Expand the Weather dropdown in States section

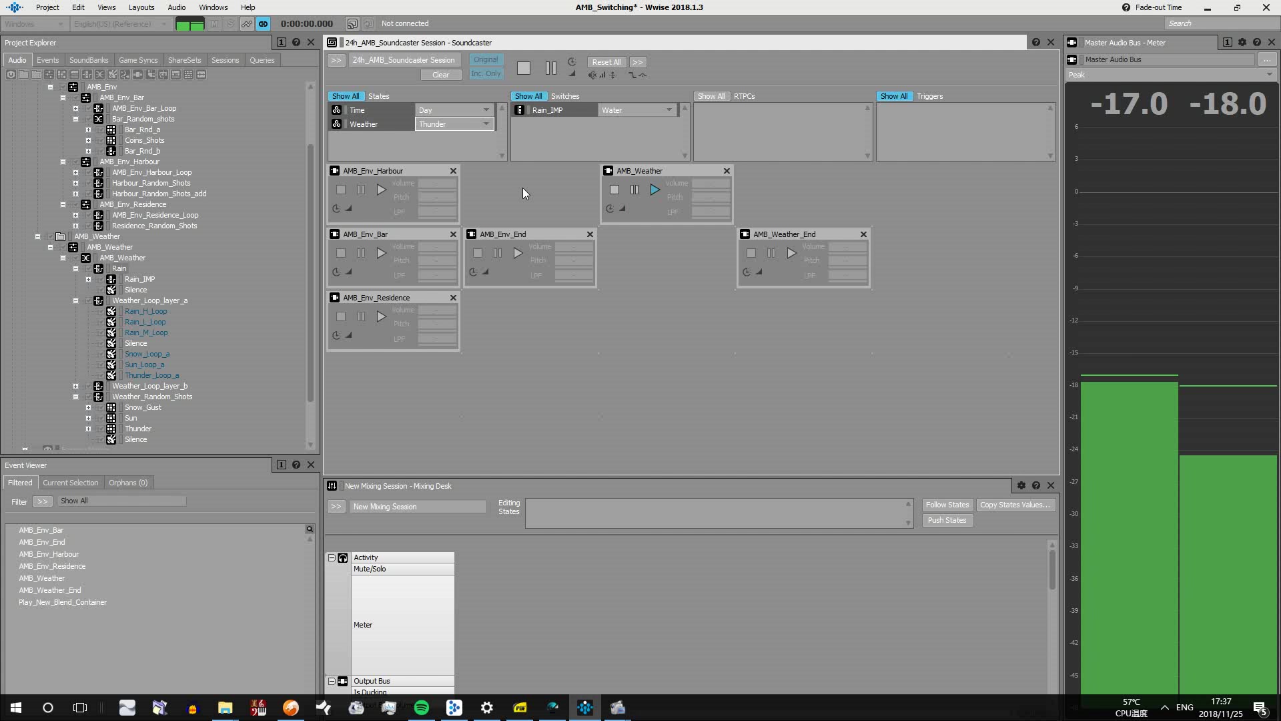[486, 124]
